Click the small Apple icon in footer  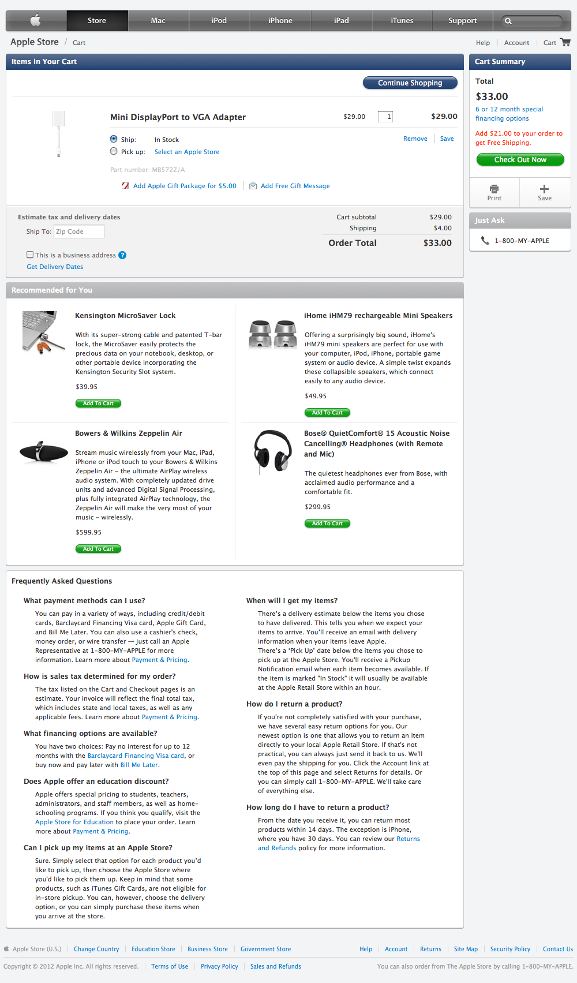pyautogui.click(x=6, y=948)
